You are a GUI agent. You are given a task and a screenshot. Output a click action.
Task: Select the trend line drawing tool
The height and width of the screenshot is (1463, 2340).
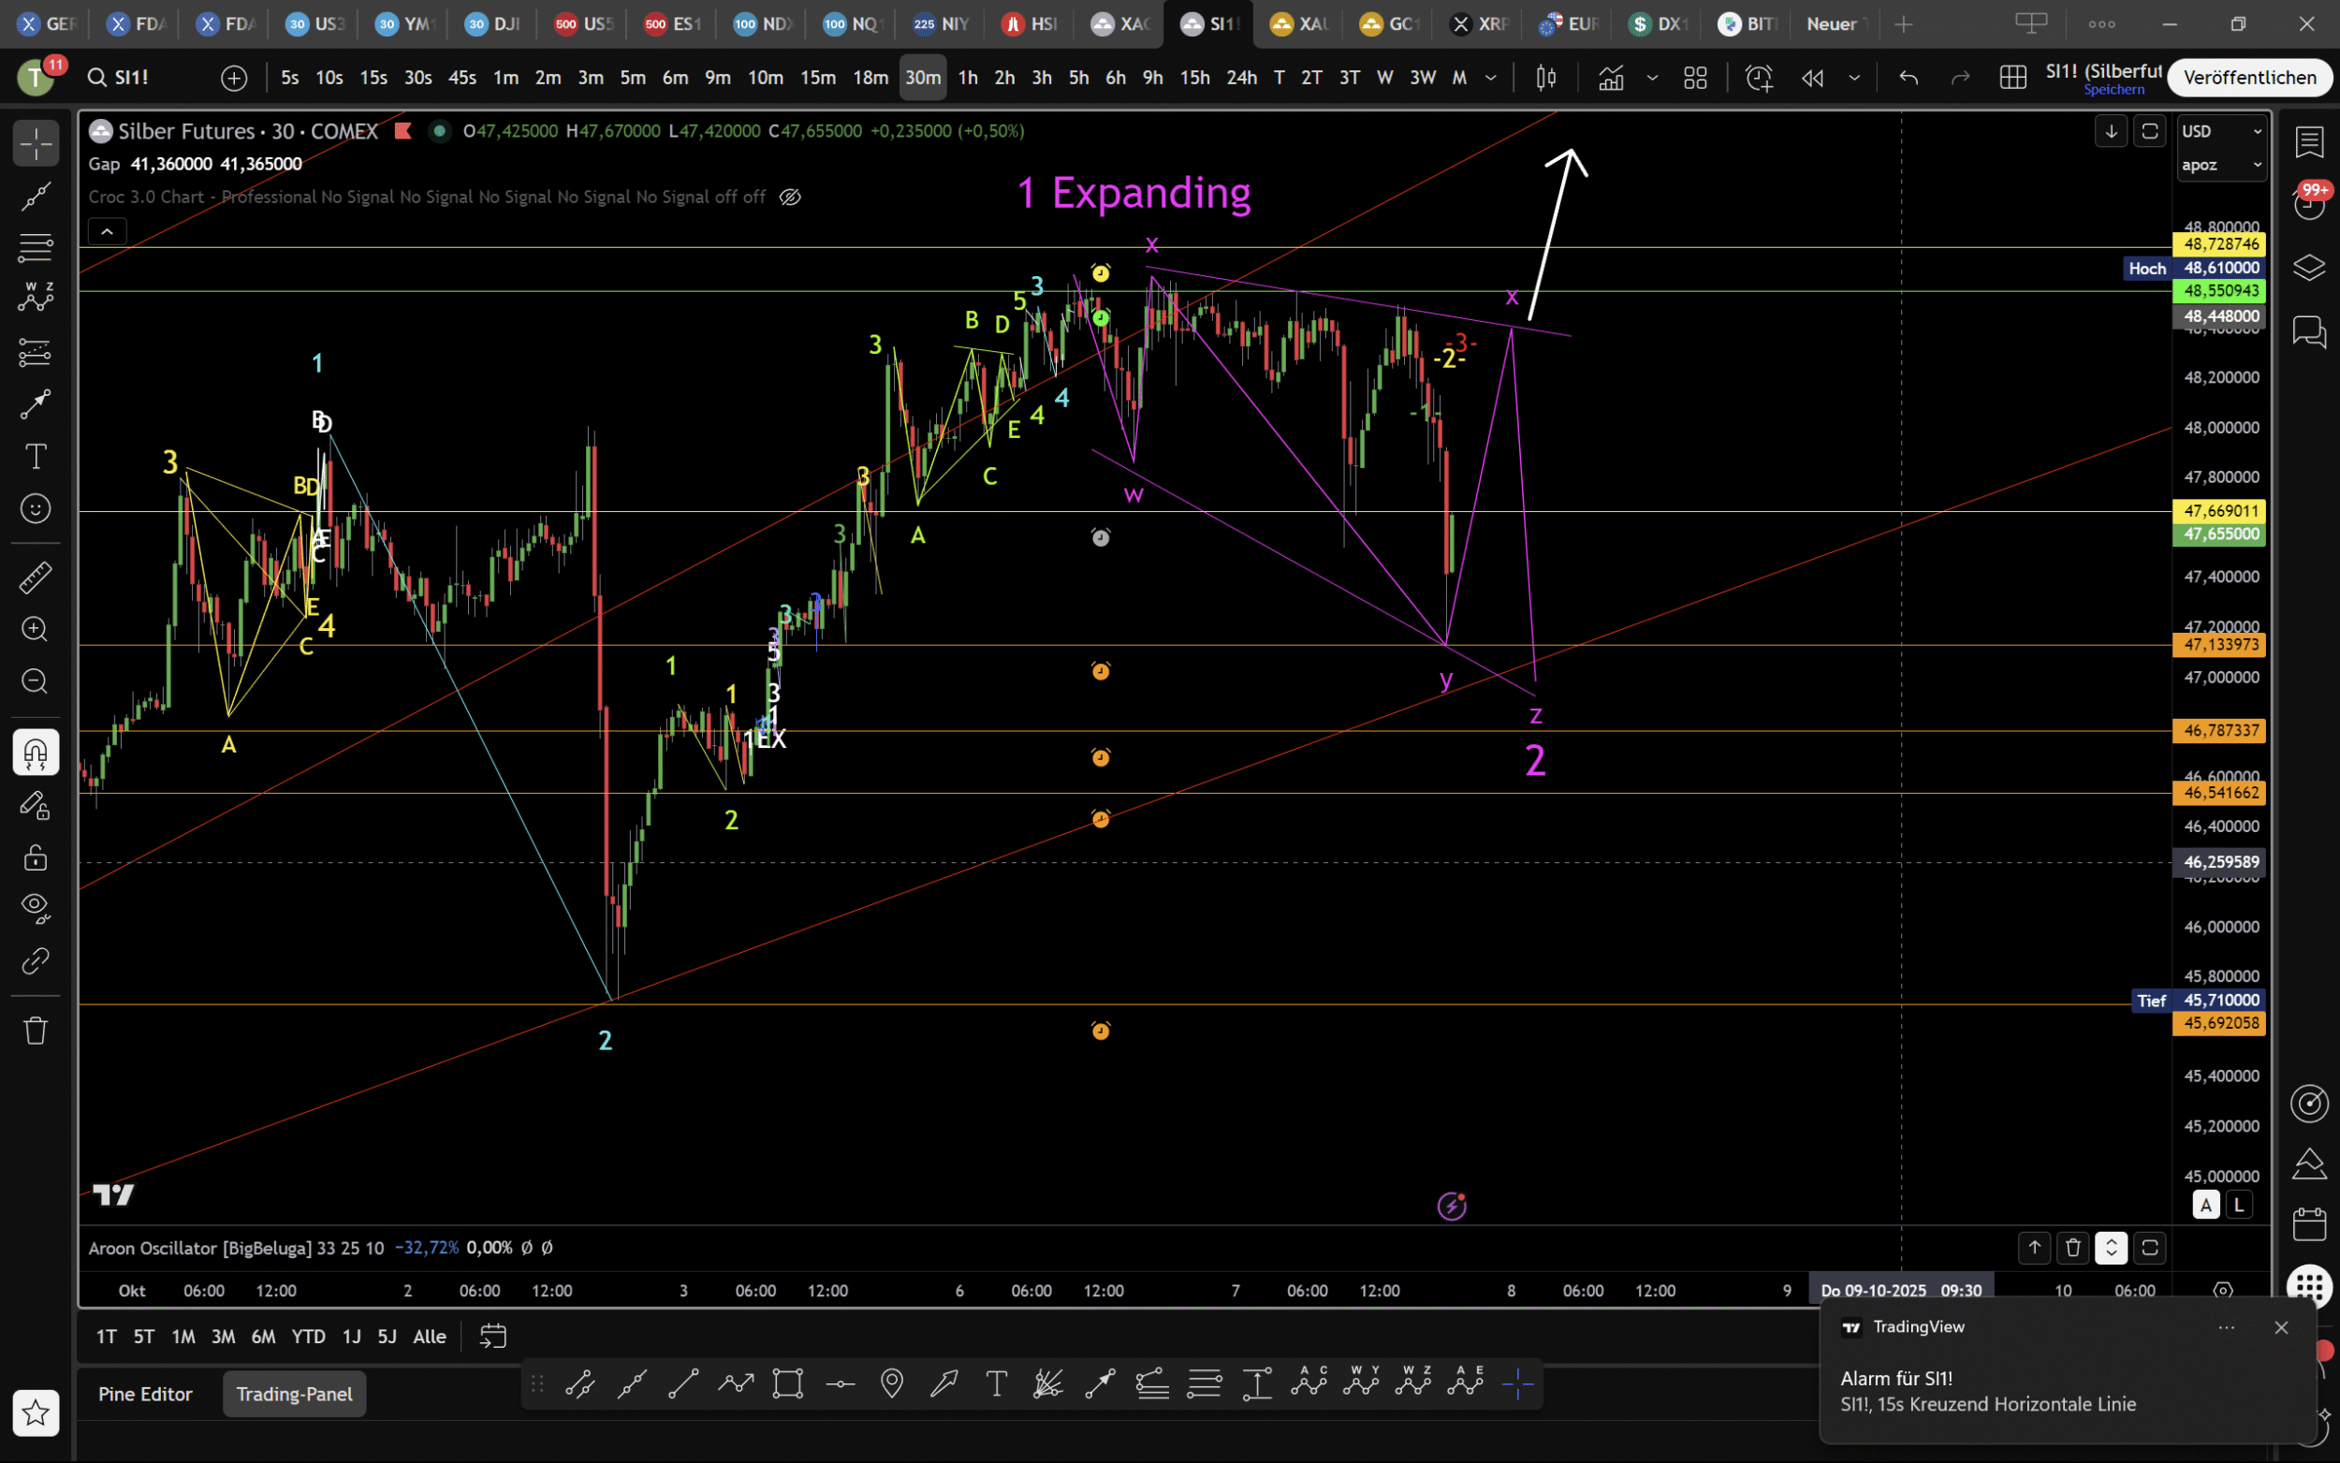click(x=36, y=197)
